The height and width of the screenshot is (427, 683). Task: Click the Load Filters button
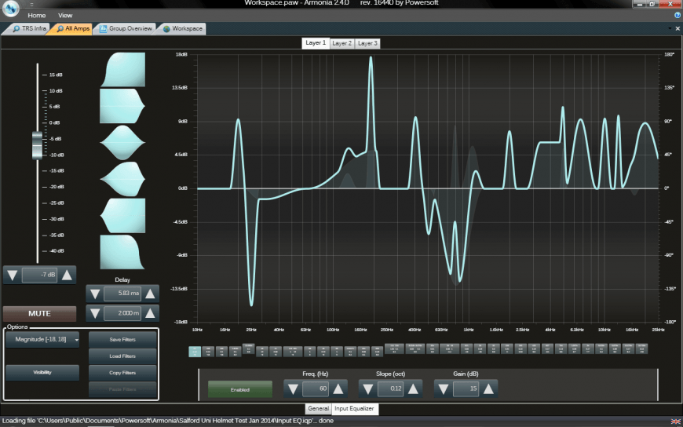click(122, 356)
